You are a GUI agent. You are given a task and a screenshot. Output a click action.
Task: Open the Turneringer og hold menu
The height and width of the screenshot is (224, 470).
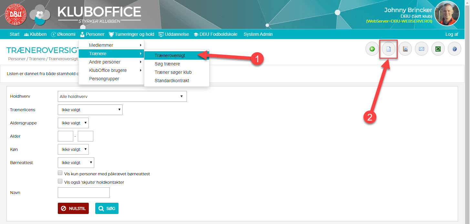tap(131, 34)
